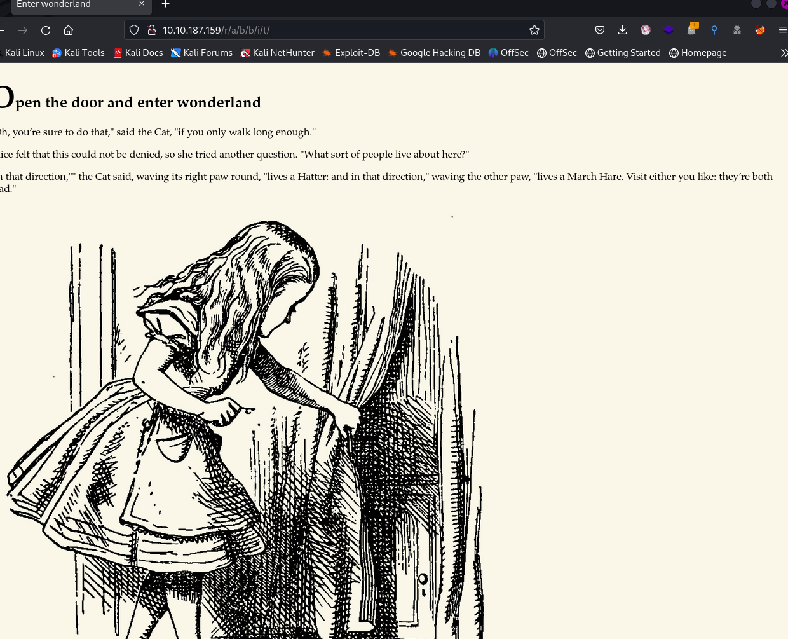Click the crossed-out fox extension icon
Image resolution: width=788 pixels, height=639 pixels.
pos(760,30)
